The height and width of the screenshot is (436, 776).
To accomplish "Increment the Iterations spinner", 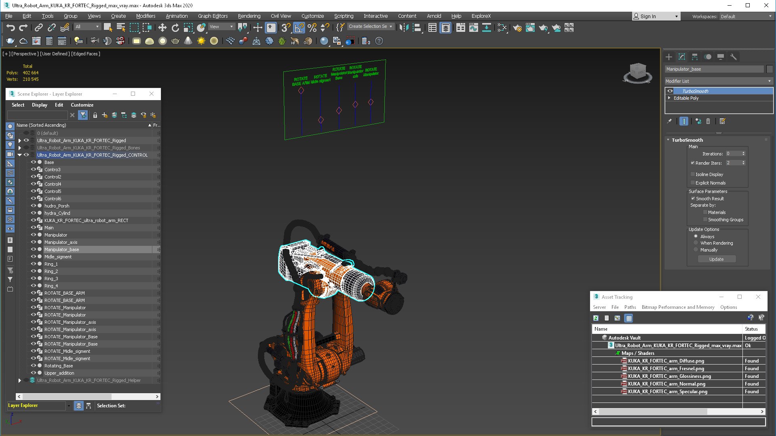I will [743, 153].
